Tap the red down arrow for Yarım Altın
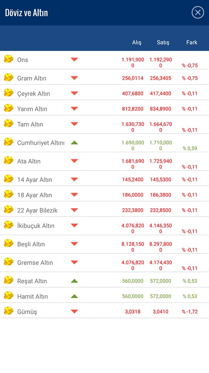The width and height of the screenshot is (209, 373). point(74,109)
